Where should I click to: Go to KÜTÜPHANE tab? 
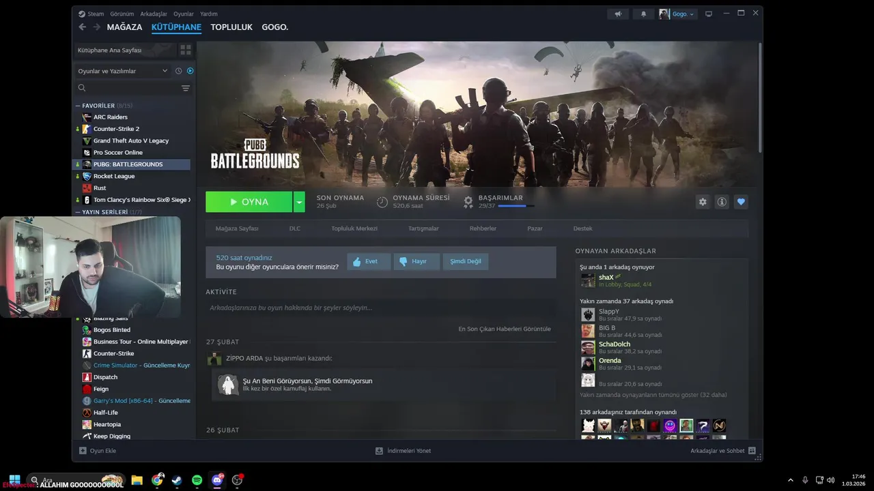[x=176, y=27]
